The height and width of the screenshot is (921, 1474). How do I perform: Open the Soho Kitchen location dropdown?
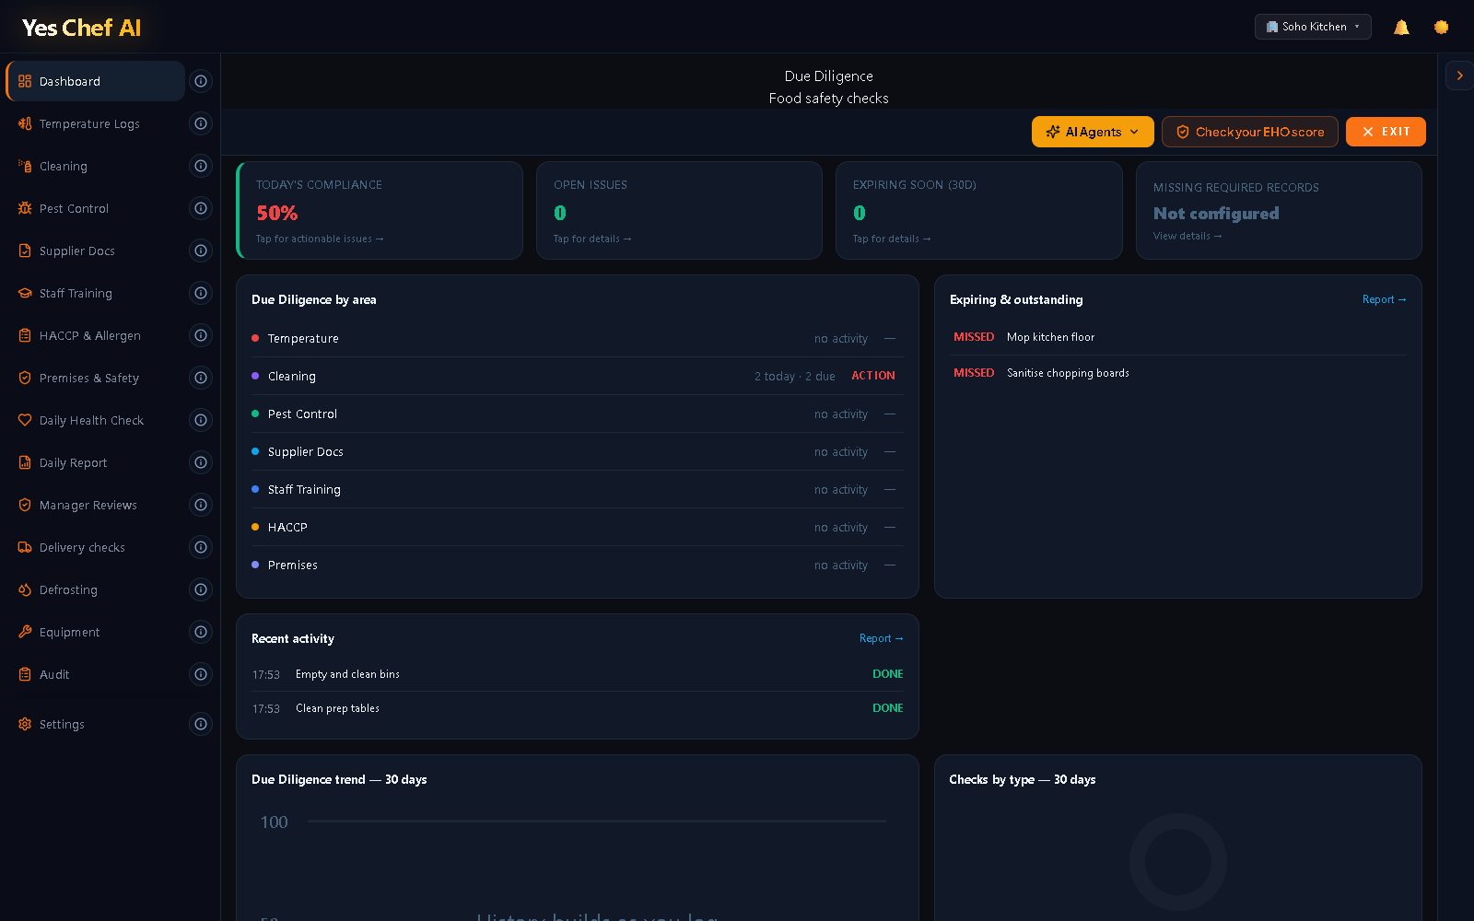(1313, 27)
